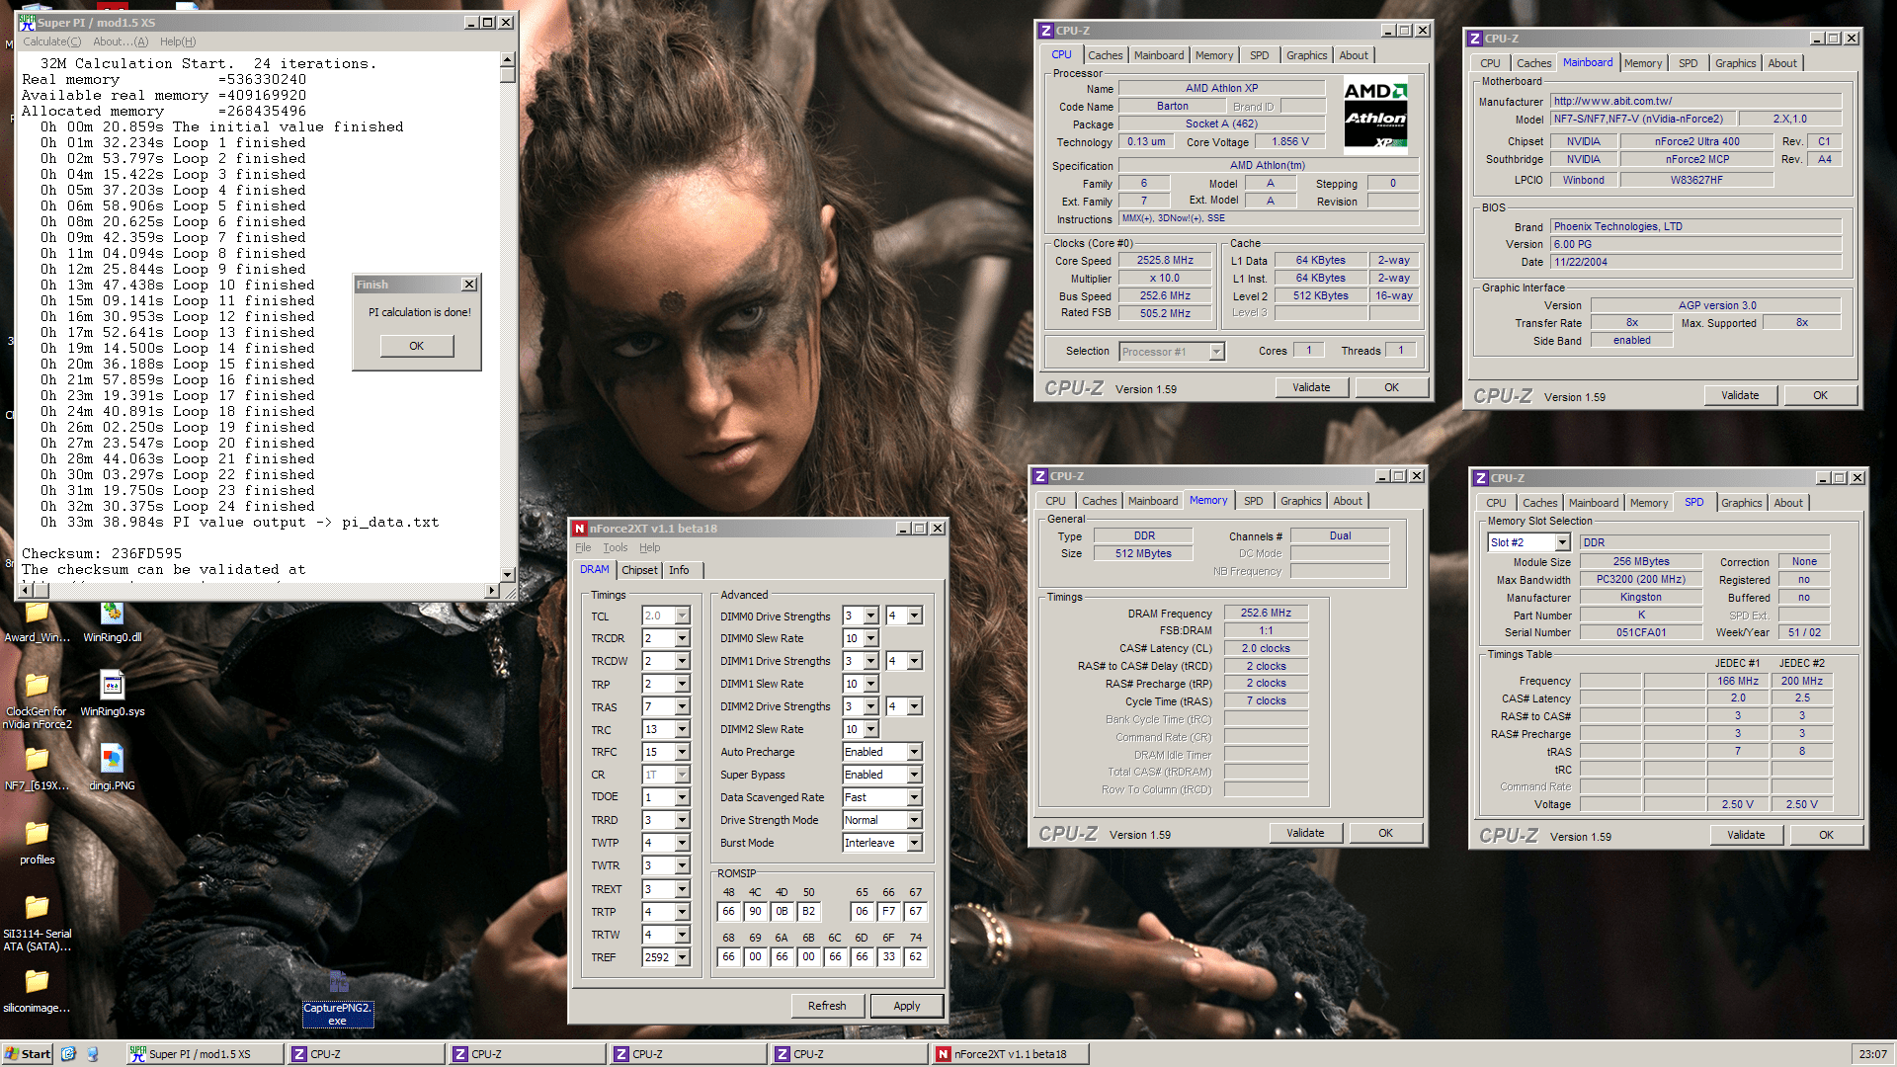1897x1067 pixels.
Task: Open the Auto Precharge dropdown
Action: click(914, 752)
